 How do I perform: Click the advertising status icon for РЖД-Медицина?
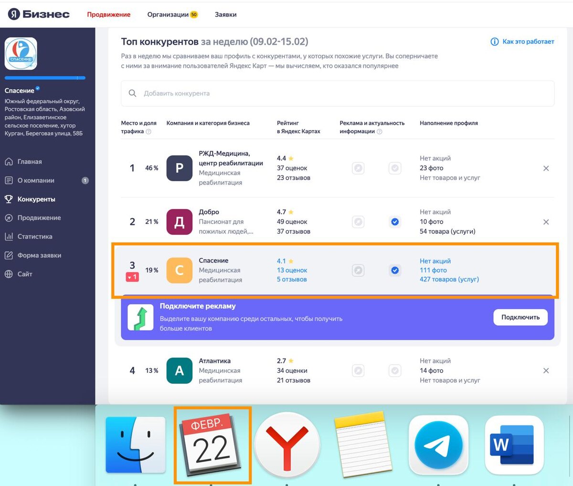[358, 168]
